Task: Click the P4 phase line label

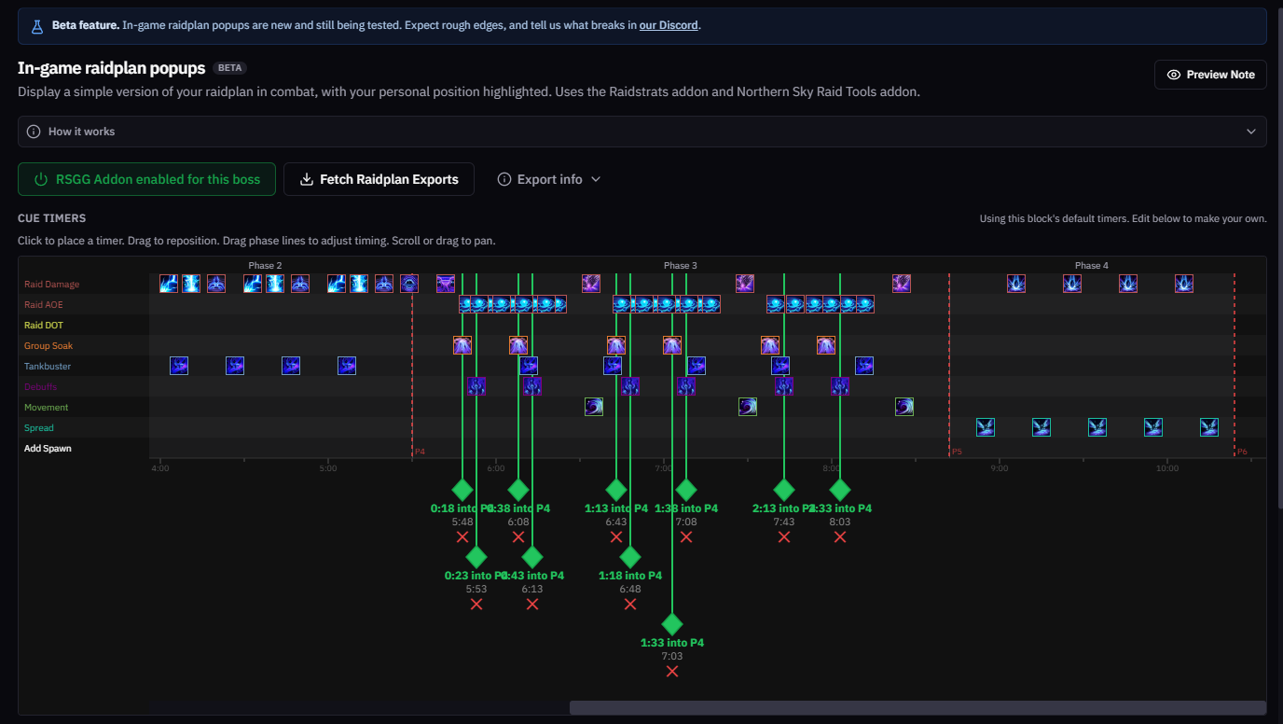Action: pyautogui.click(x=420, y=452)
